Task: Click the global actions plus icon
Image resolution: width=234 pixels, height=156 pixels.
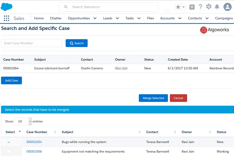Action: [192, 7]
